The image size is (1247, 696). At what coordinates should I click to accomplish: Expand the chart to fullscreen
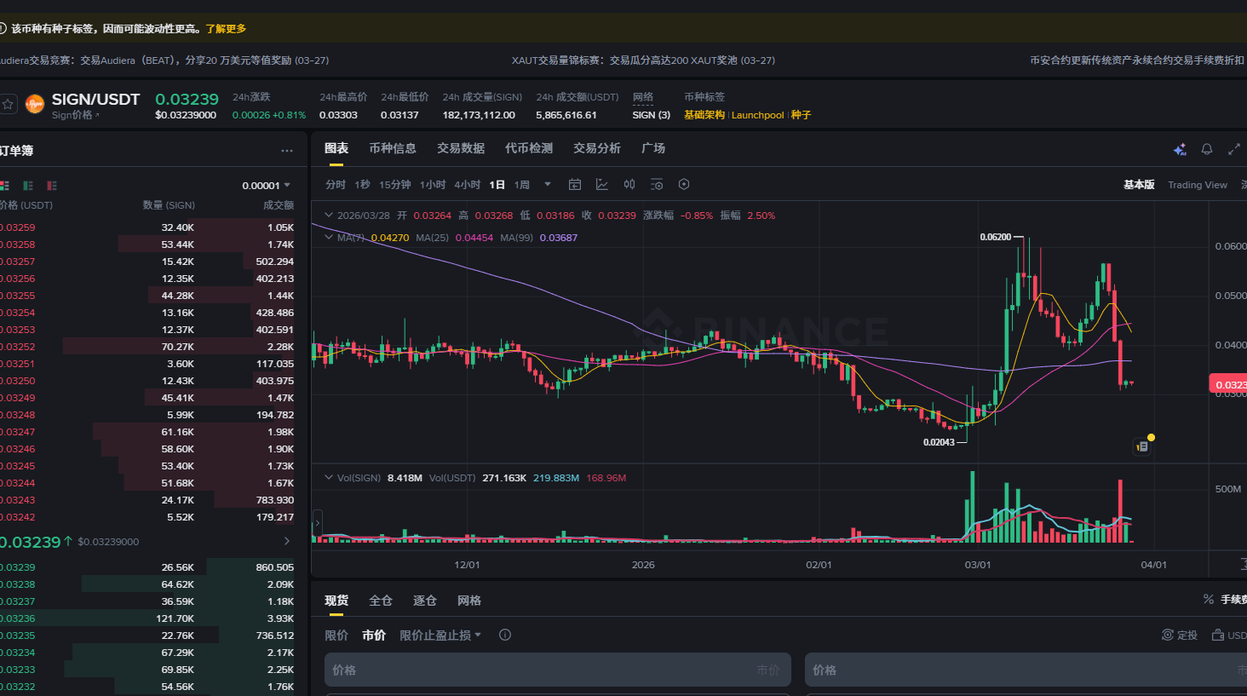1233,149
